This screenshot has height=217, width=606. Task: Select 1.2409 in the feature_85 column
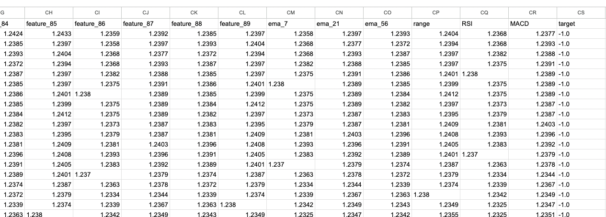[x=49, y=144]
